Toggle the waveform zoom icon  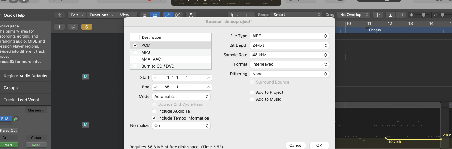pos(377,15)
